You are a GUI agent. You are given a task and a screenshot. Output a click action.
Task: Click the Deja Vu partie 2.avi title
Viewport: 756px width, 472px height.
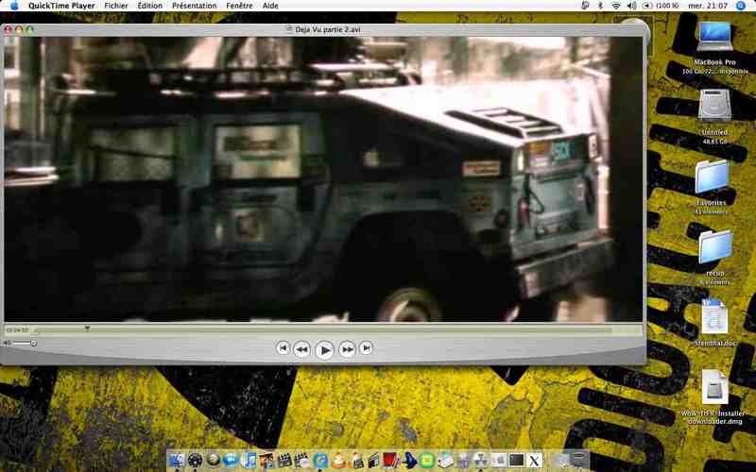[327, 29]
